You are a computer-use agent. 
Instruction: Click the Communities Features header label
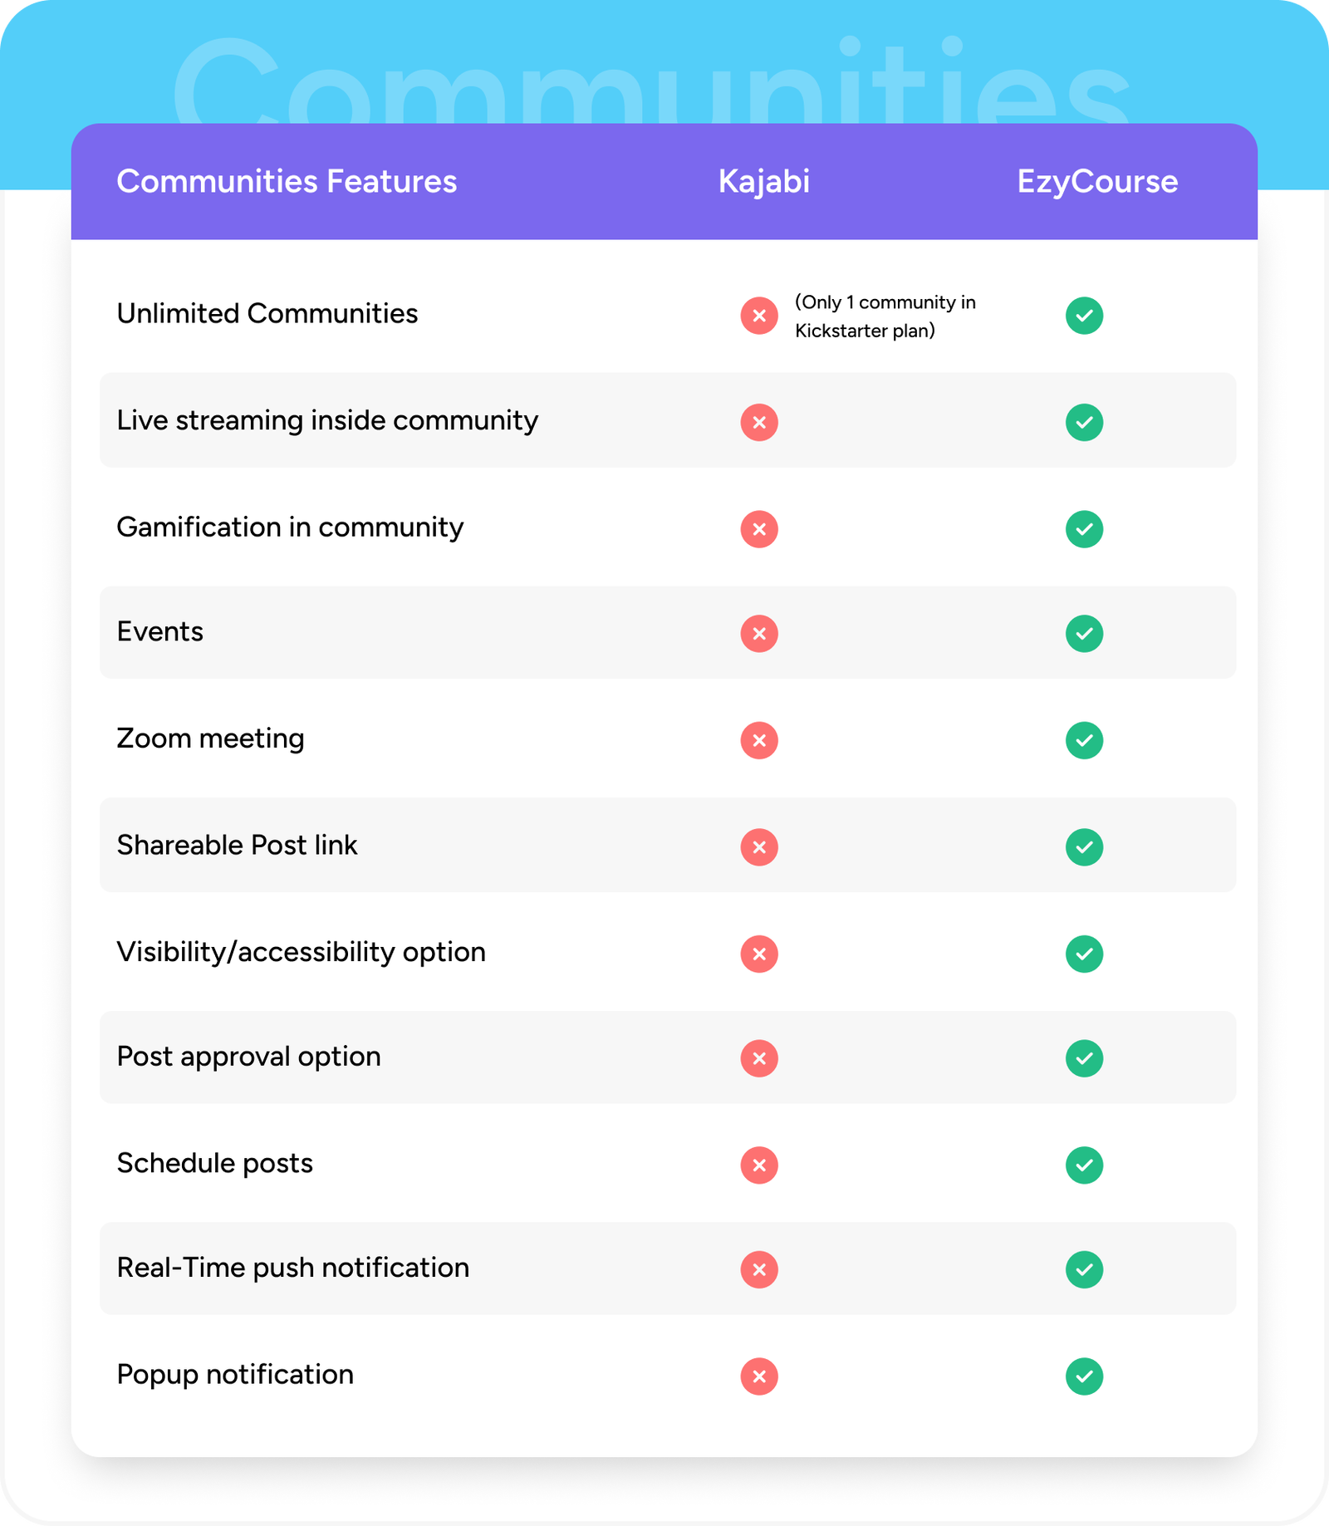[287, 182]
